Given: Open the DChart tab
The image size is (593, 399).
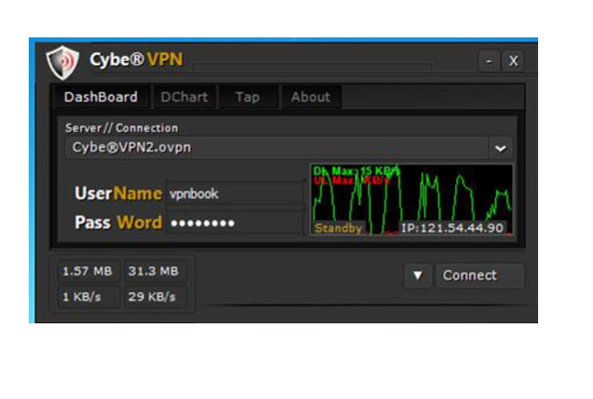Looking at the screenshot, I should pyautogui.click(x=184, y=97).
